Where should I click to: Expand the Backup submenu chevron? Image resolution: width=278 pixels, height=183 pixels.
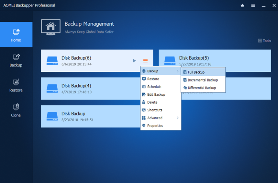(178, 71)
